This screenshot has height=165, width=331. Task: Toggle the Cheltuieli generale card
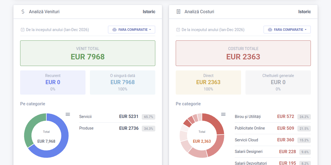click(x=278, y=82)
